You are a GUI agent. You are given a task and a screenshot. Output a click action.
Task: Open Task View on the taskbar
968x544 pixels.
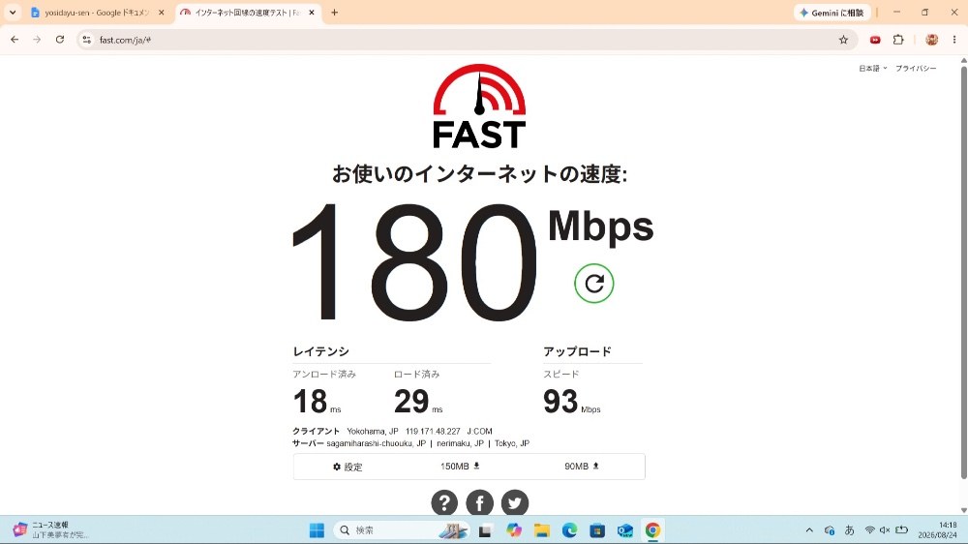click(x=485, y=530)
